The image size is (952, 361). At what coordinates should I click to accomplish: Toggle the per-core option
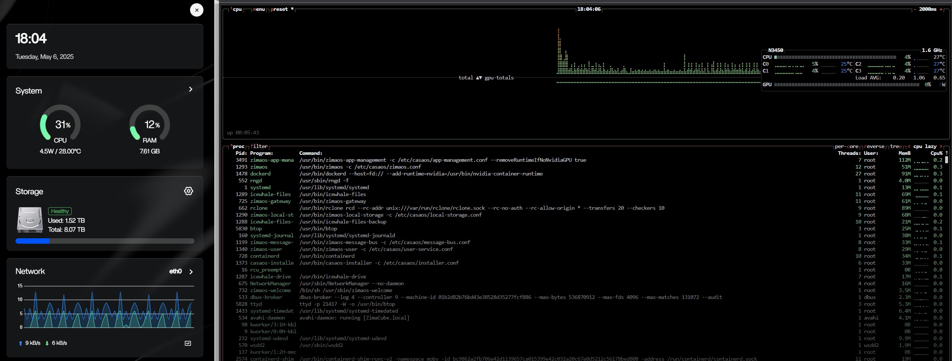point(847,147)
